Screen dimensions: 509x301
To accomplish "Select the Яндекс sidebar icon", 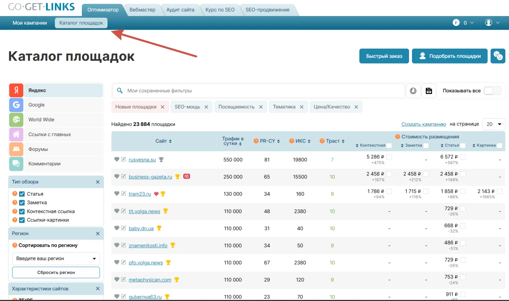I will click(16, 90).
